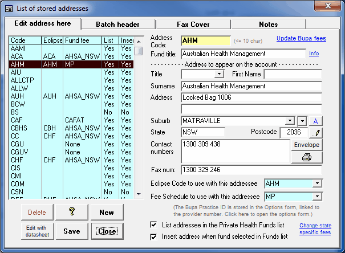Select the ACA row in the list
Viewport: 345px width, 253px height.
point(71,56)
